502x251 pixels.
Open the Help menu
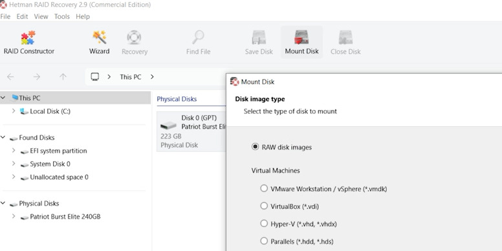point(83,16)
